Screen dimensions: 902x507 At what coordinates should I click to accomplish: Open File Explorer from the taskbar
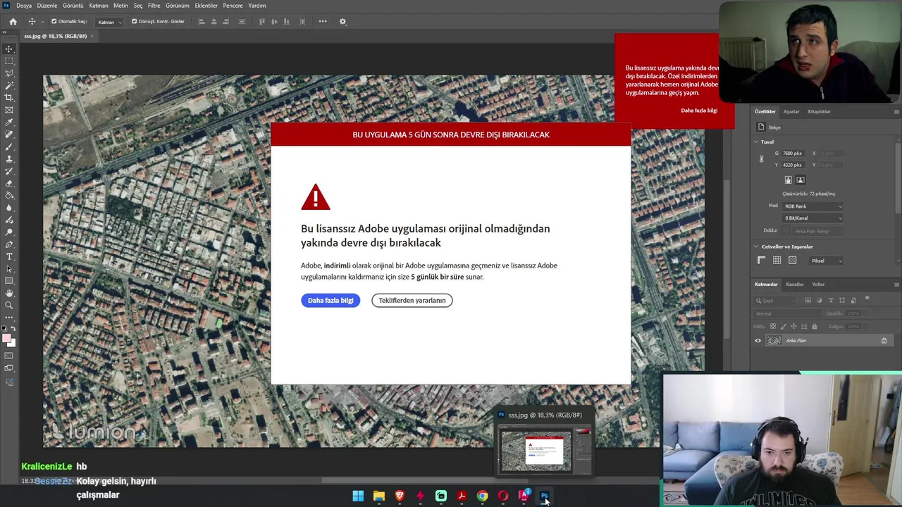click(x=379, y=496)
